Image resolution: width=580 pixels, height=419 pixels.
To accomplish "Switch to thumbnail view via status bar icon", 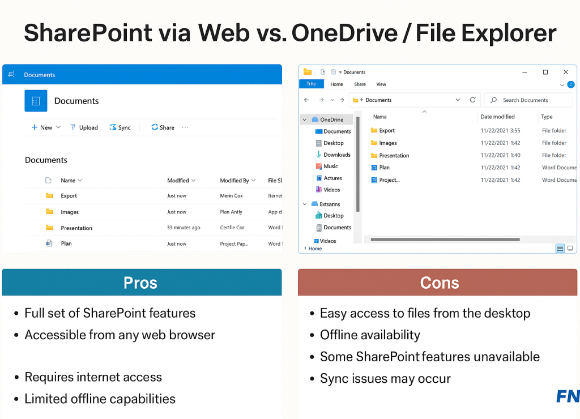I will point(570,248).
